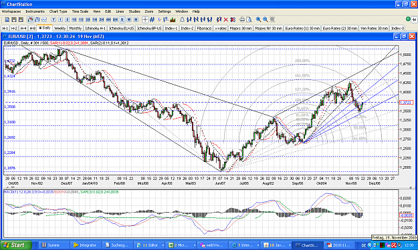Open the Studies menu
The width and height of the screenshot is (418, 250).
[x=134, y=11]
